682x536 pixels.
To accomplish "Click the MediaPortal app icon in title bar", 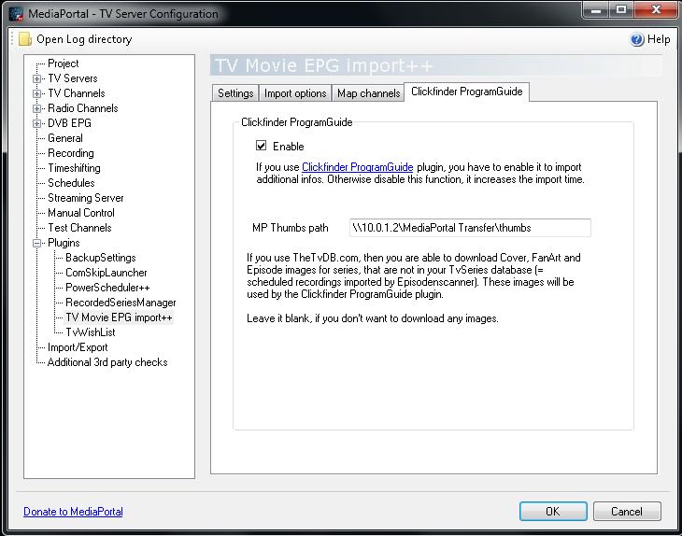I will pos(16,13).
